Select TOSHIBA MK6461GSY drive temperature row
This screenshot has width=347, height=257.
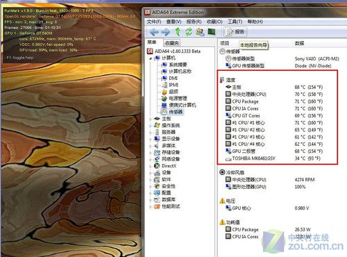point(273,158)
